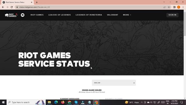The width and height of the screenshot is (186, 105).
Task: Click the ENG IN language indicator
Action: click(167, 102)
